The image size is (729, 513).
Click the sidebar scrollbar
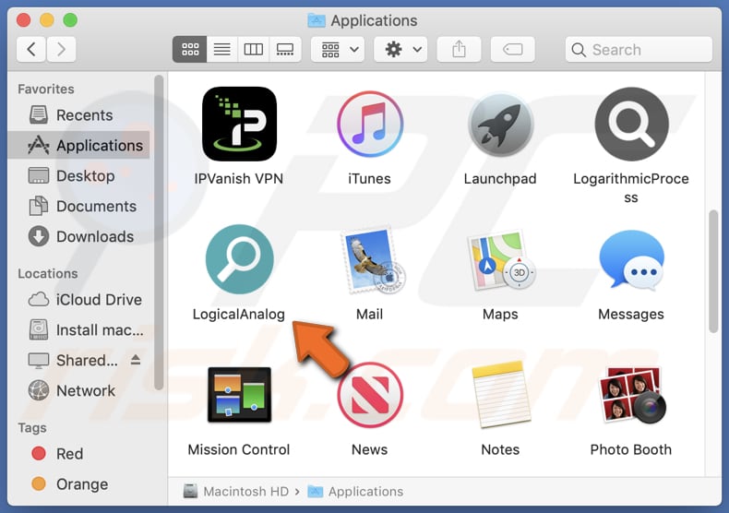[159, 233]
